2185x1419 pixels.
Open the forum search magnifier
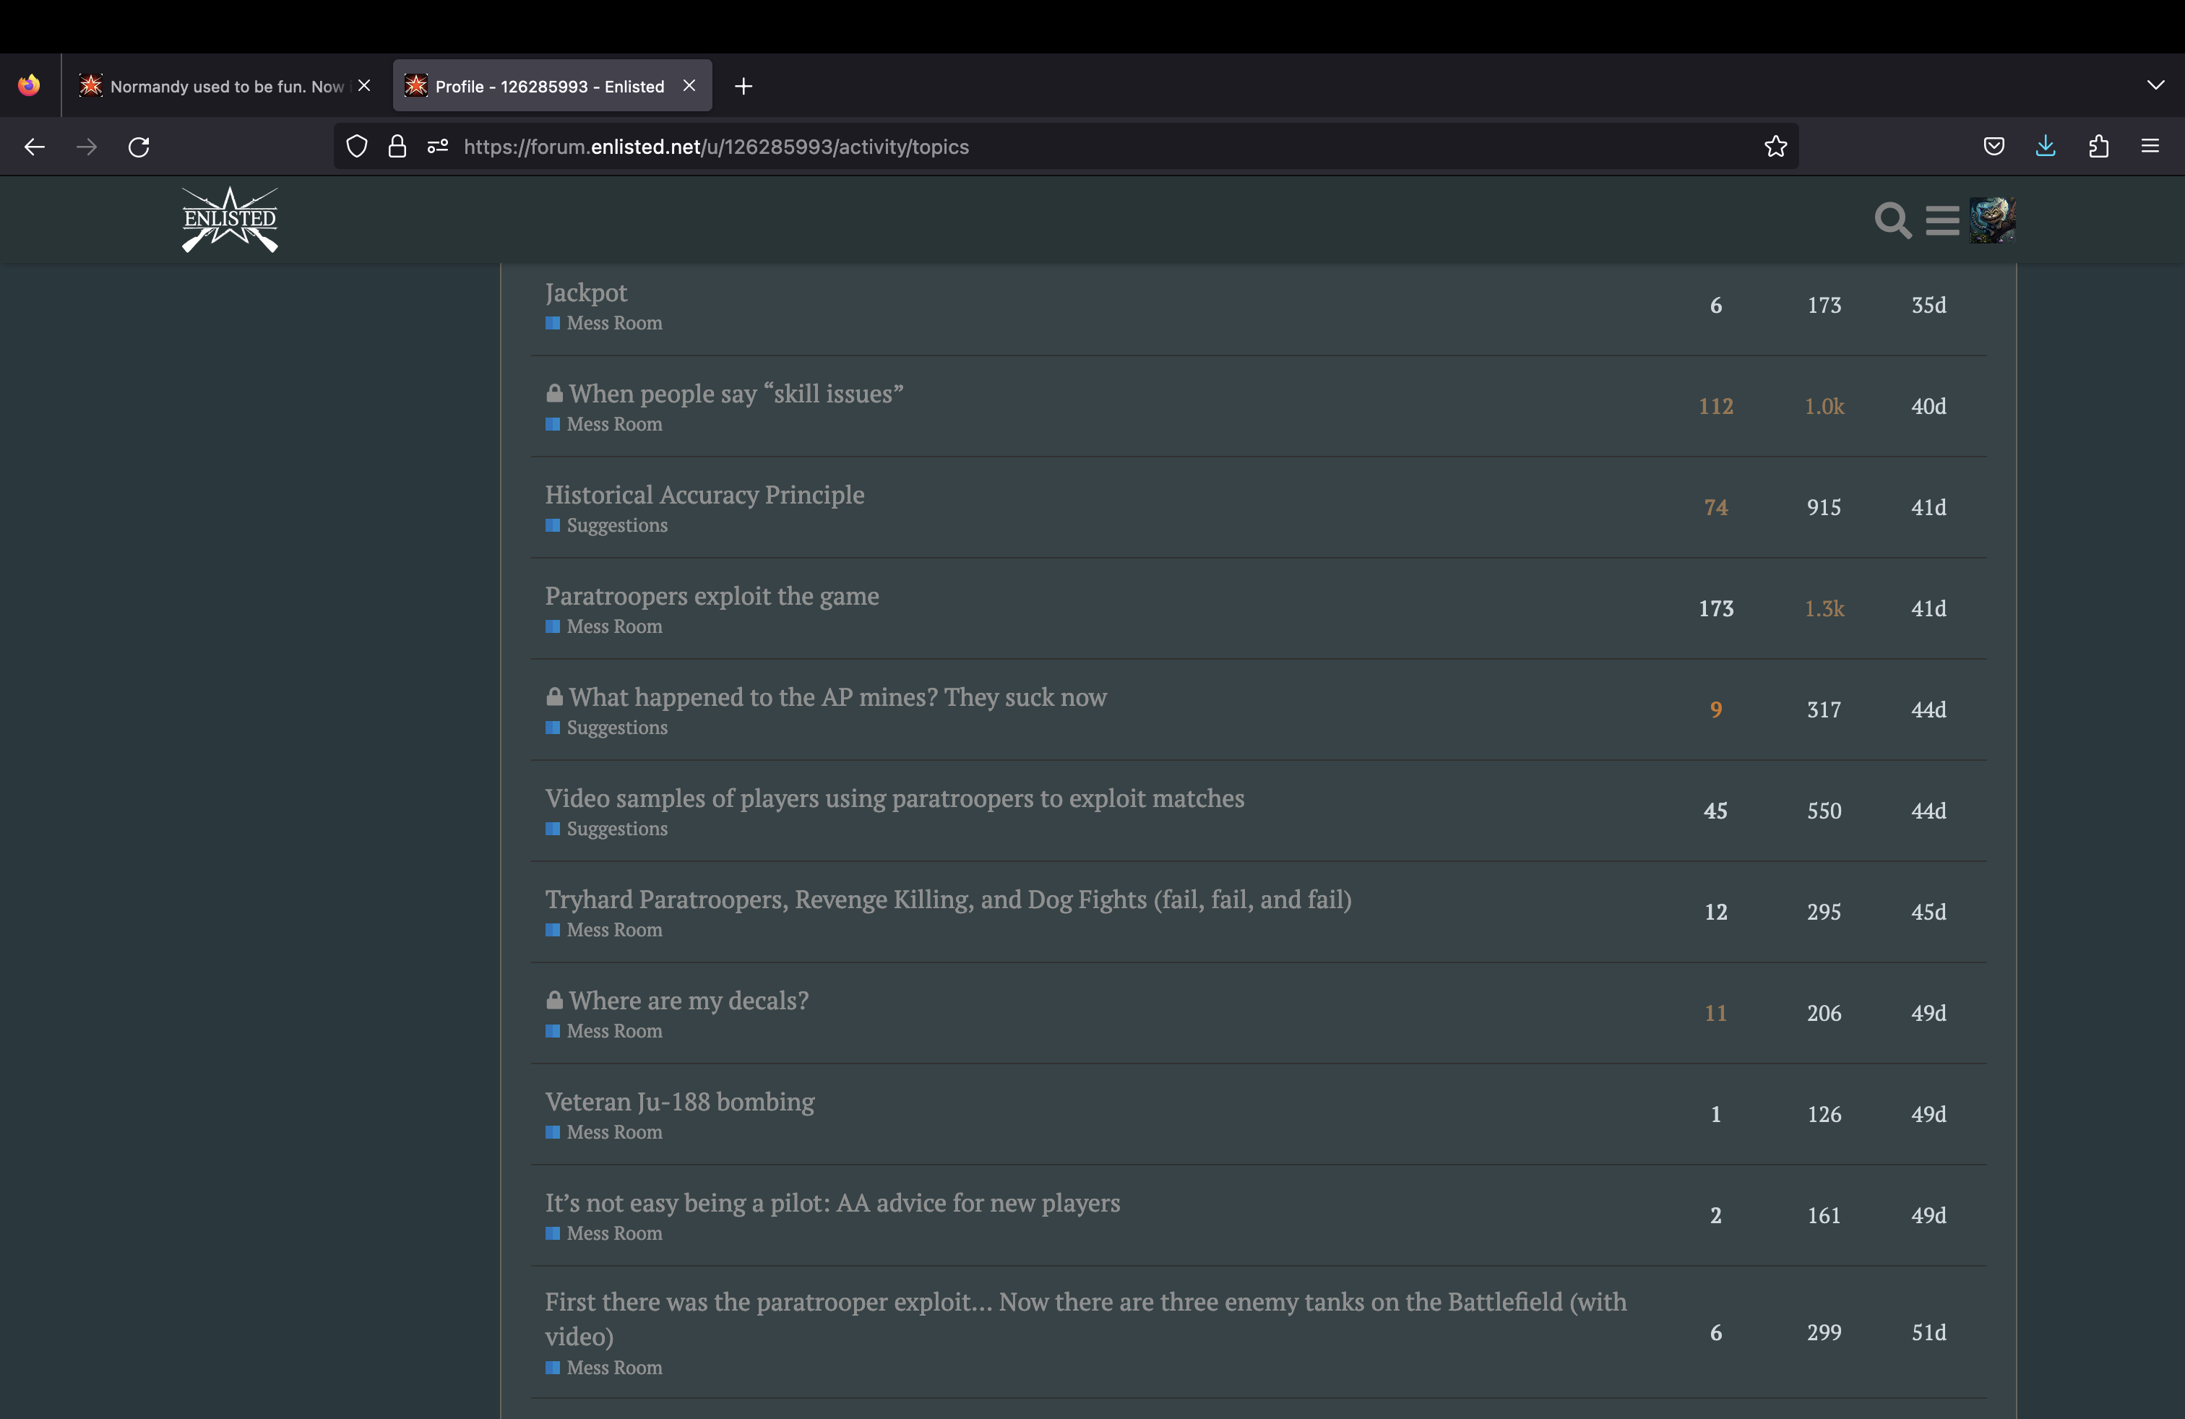tap(1892, 220)
